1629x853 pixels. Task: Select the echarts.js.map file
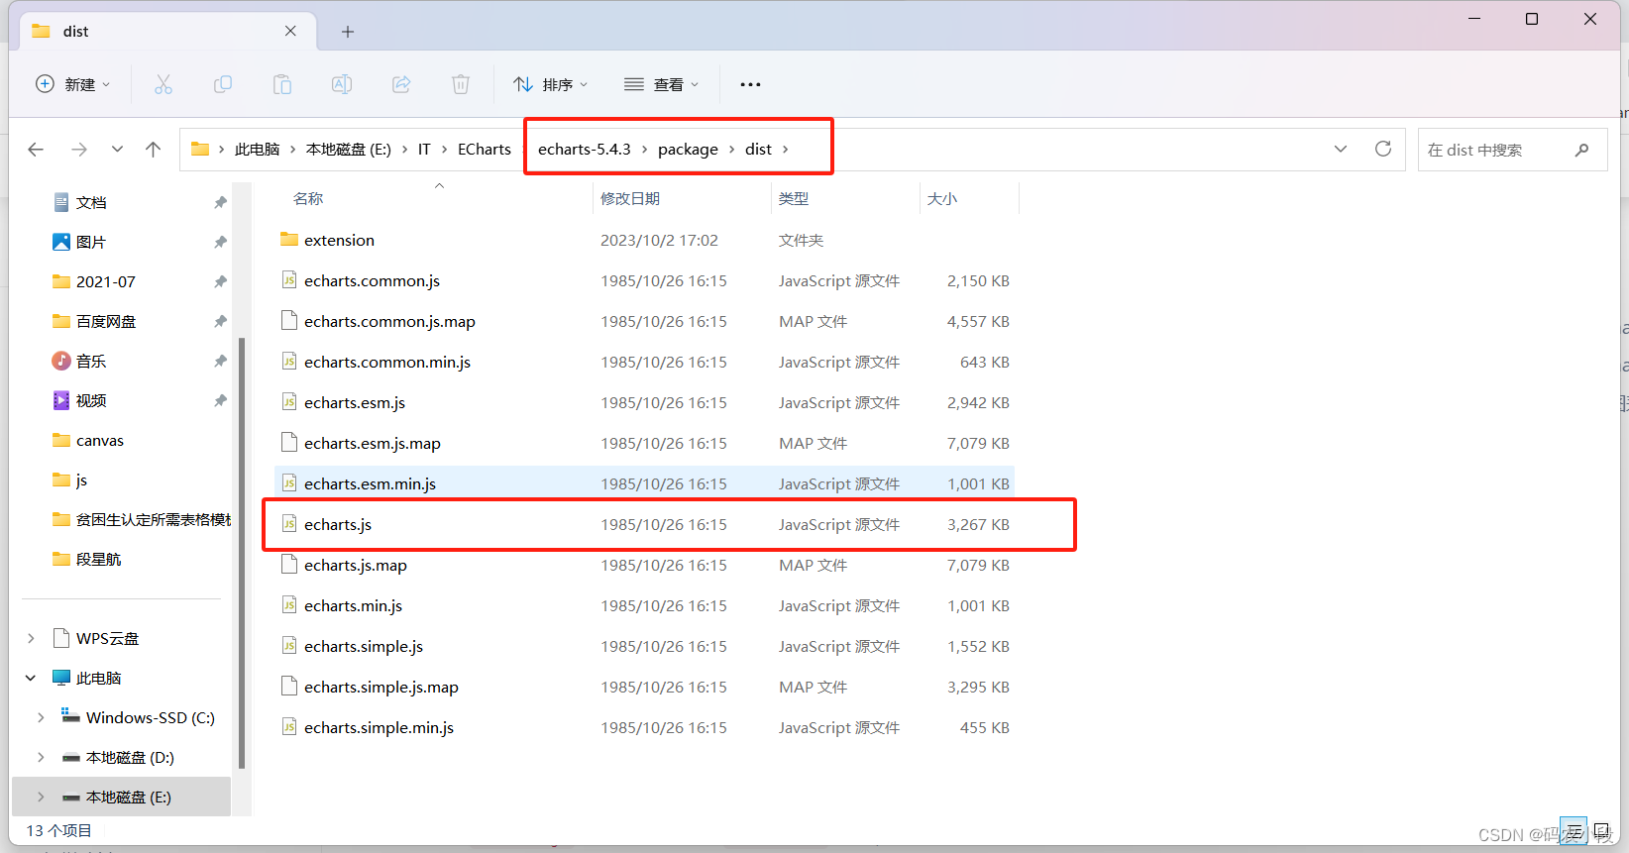point(645,565)
